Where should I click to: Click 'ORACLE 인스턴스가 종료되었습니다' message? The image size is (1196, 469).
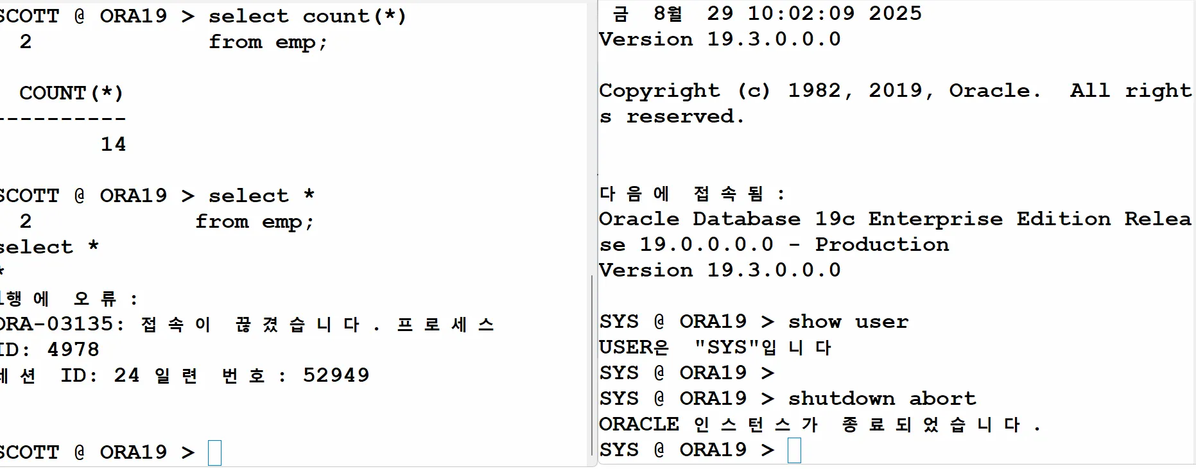(819, 424)
